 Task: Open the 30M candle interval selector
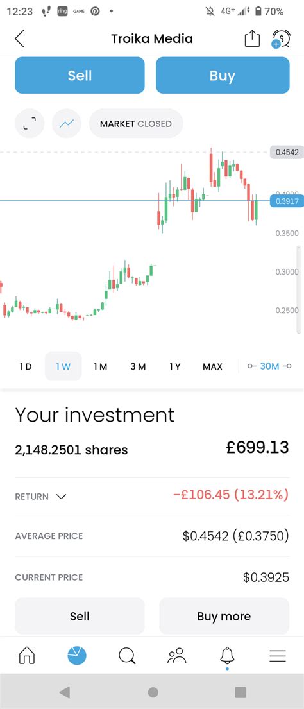coord(269,366)
